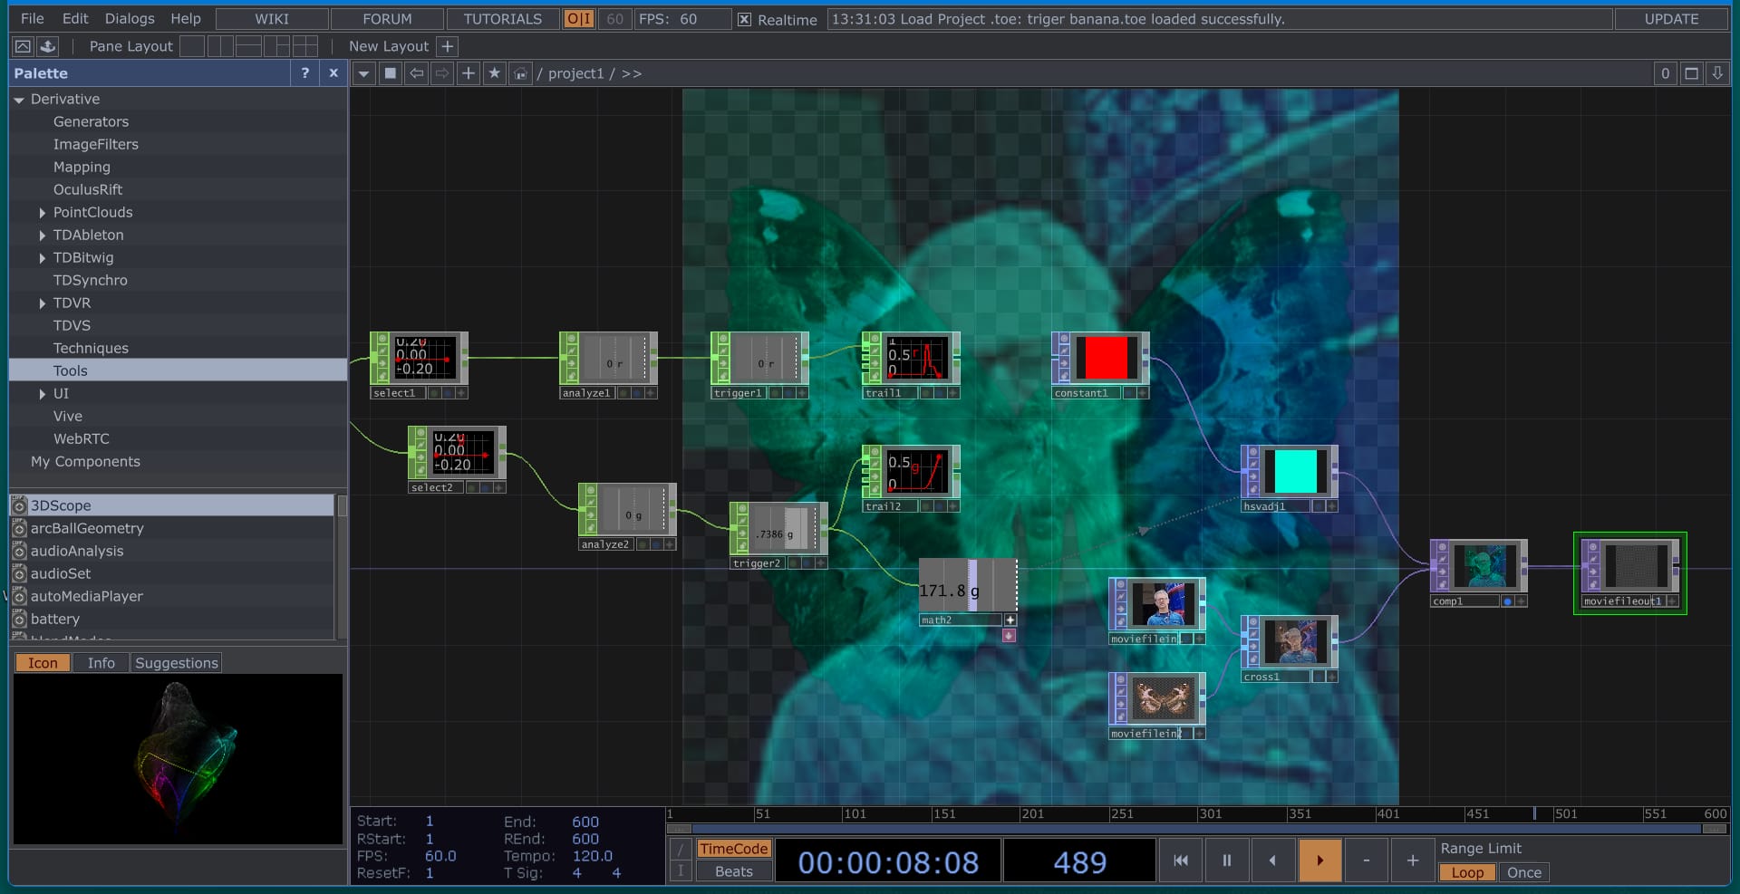
Task: Select the four-pane grid layout icon
Action: 305,46
